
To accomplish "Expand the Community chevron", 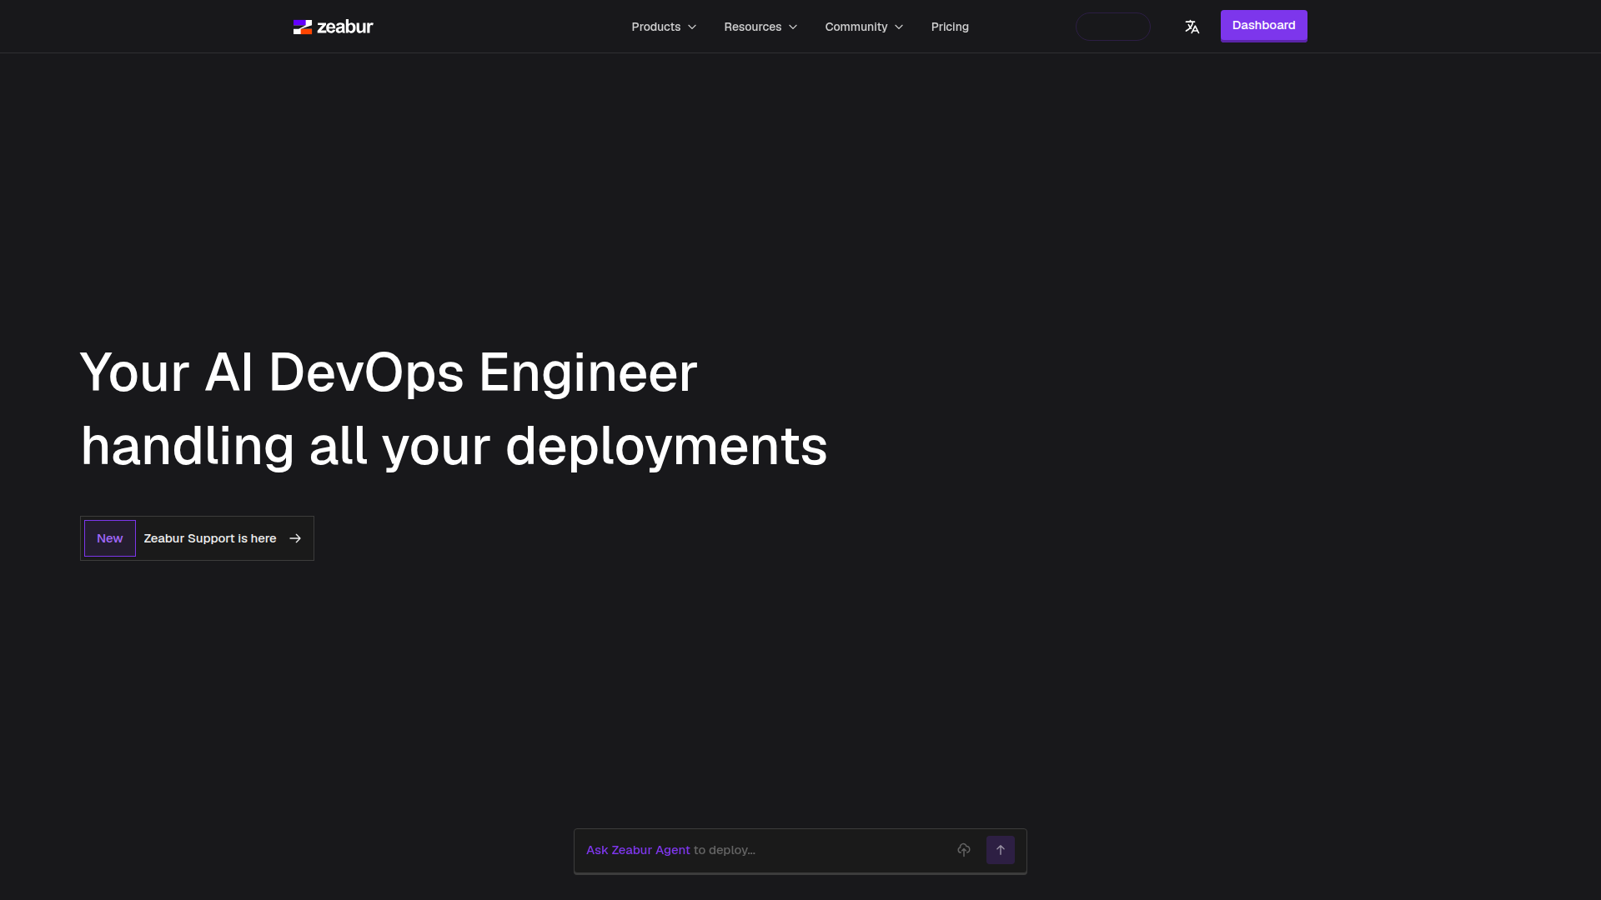I will 899,27.
